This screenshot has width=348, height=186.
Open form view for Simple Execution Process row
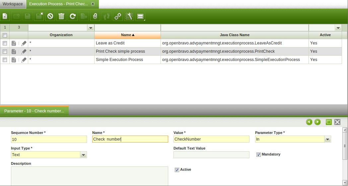point(14,60)
